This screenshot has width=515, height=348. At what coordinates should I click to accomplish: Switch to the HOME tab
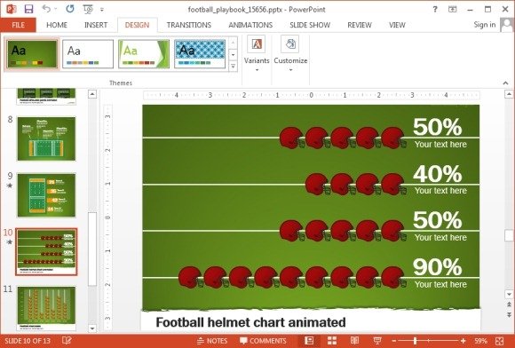click(57, 25)
